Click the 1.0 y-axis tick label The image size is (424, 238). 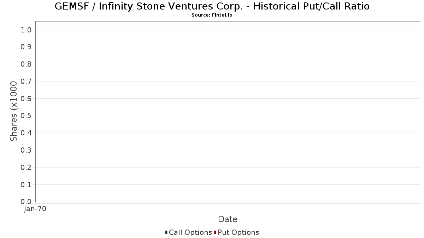(26, 30)
